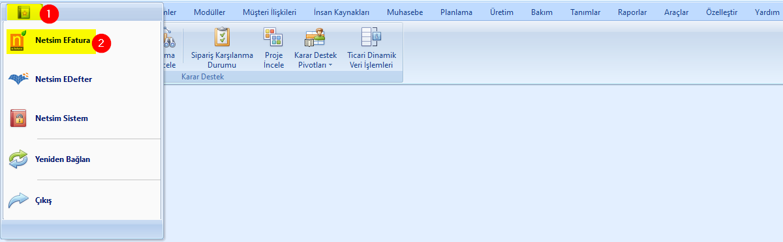Click the Netsim Sistem label

click(x=62, y=118)
